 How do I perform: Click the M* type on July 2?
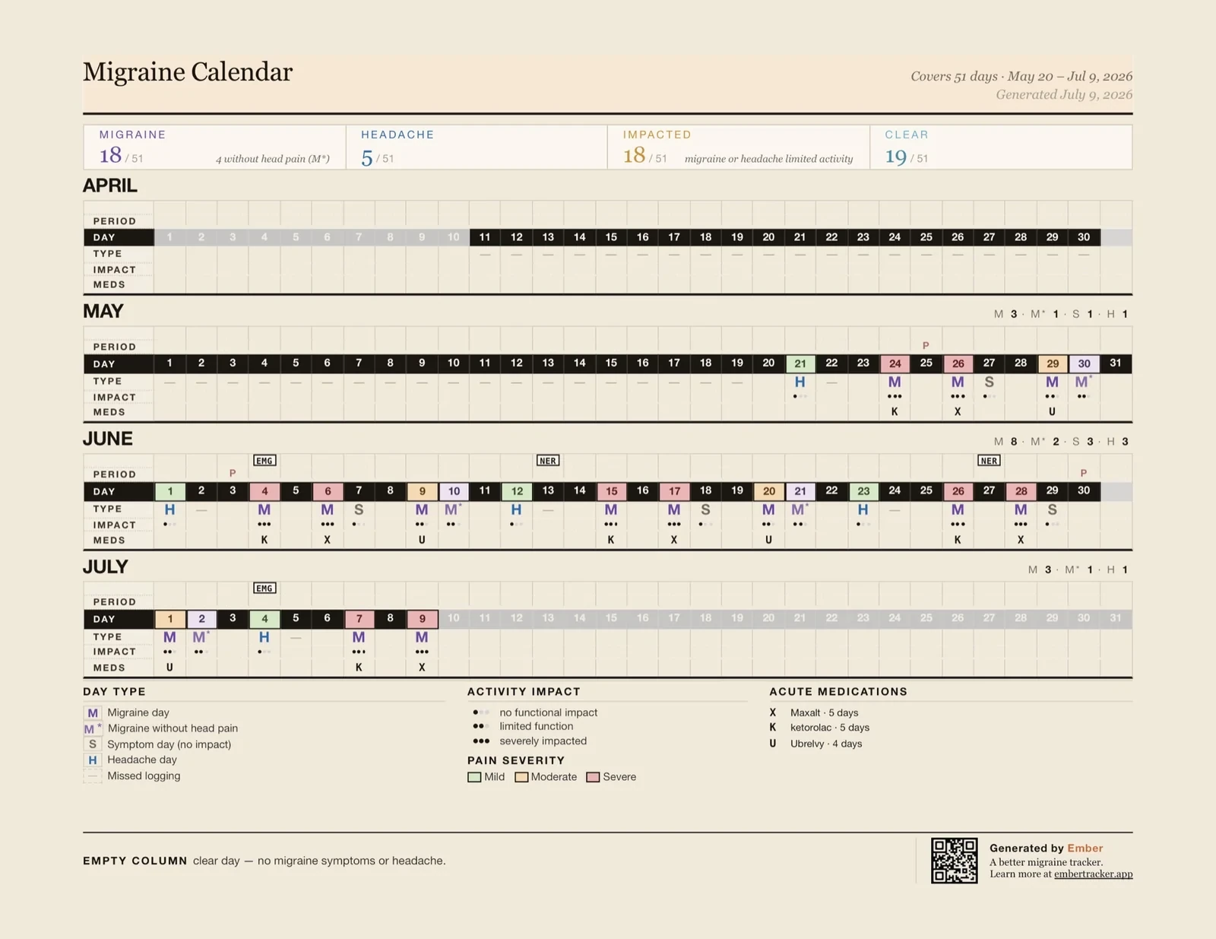[201, 637]
